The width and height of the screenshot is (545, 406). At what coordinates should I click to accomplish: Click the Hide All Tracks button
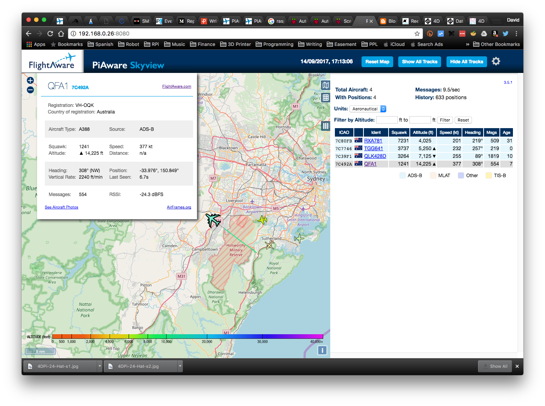(466, 61)
